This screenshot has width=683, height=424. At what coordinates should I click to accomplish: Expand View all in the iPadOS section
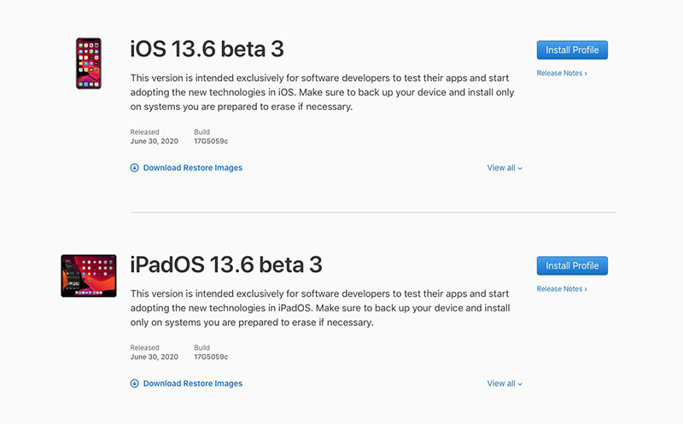tap(504, 384)
